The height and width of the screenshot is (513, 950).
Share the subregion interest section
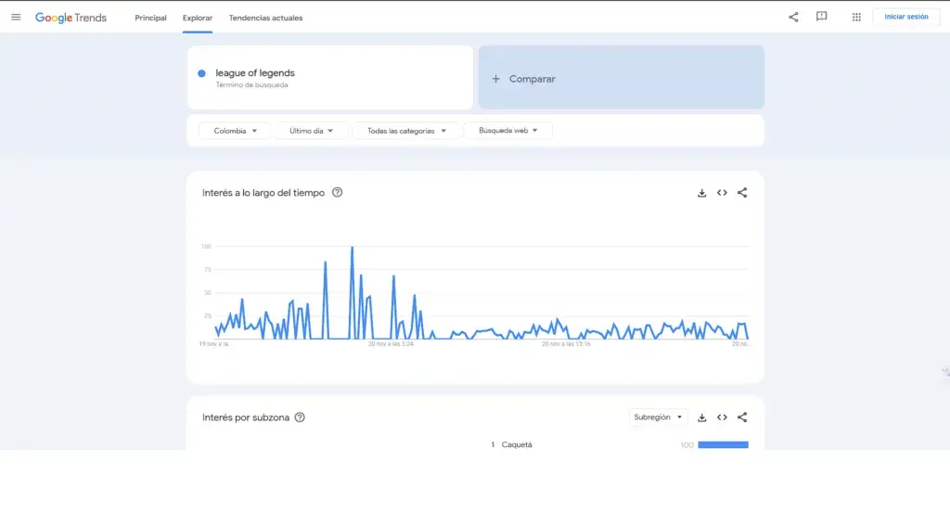coord(742,417)
